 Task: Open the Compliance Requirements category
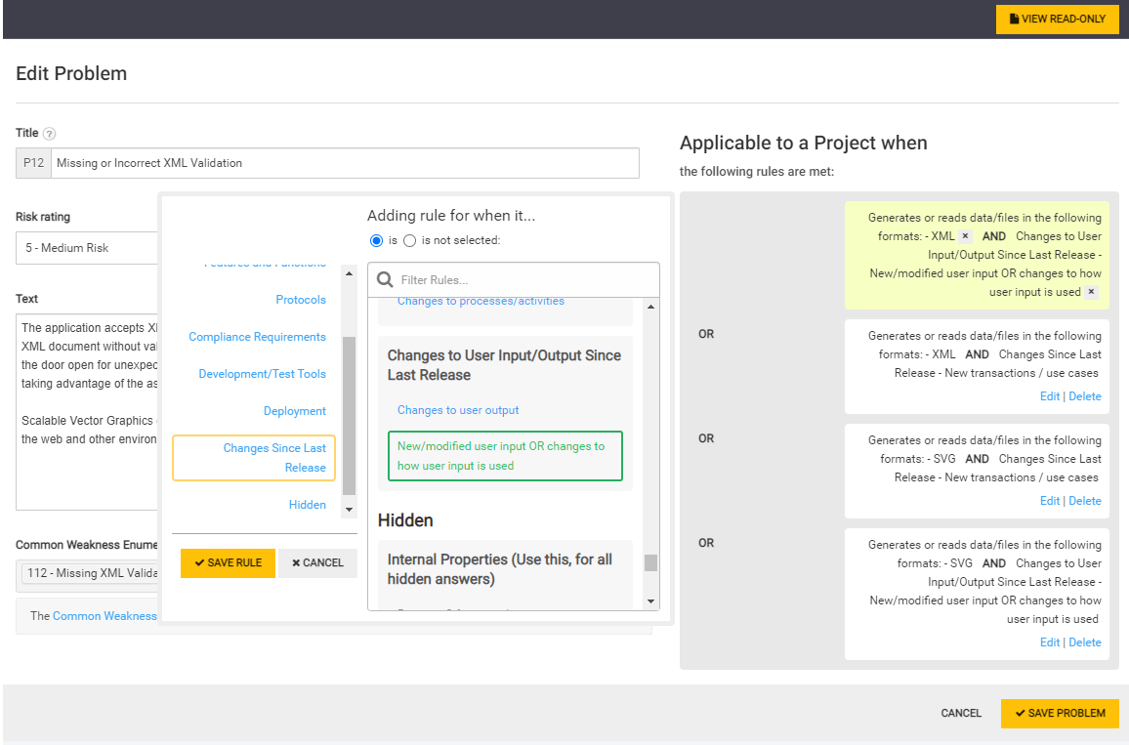click(x=257, y=337)
